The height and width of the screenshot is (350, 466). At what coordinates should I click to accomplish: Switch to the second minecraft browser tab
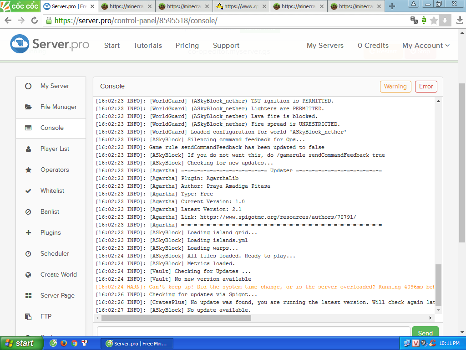coord(183,6)
